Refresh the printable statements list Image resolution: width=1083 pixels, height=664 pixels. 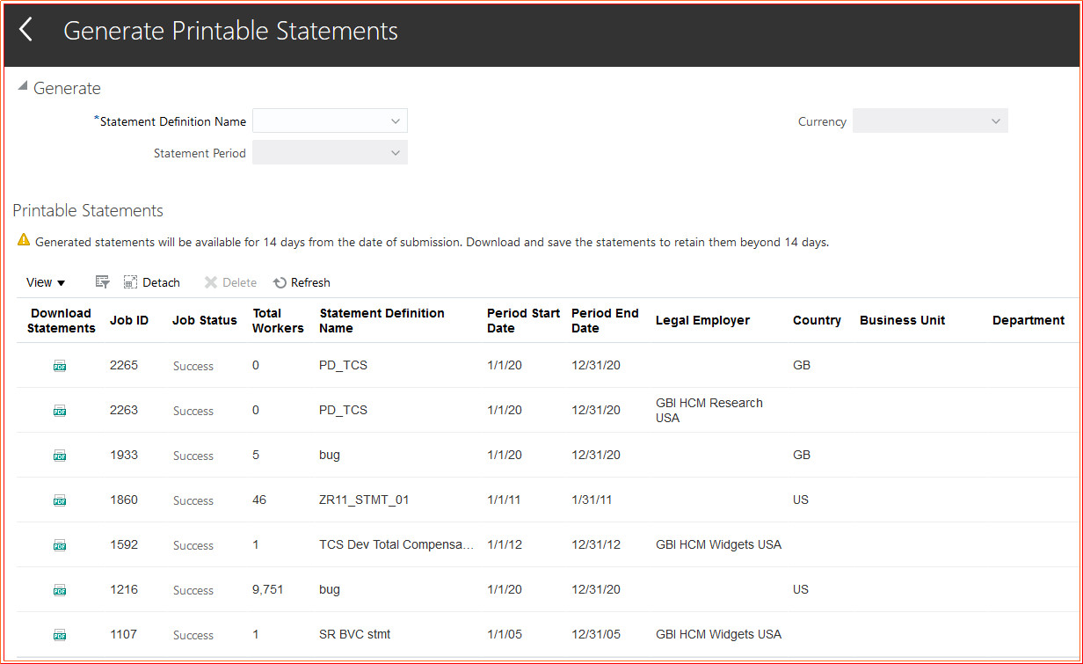[302, 282]
